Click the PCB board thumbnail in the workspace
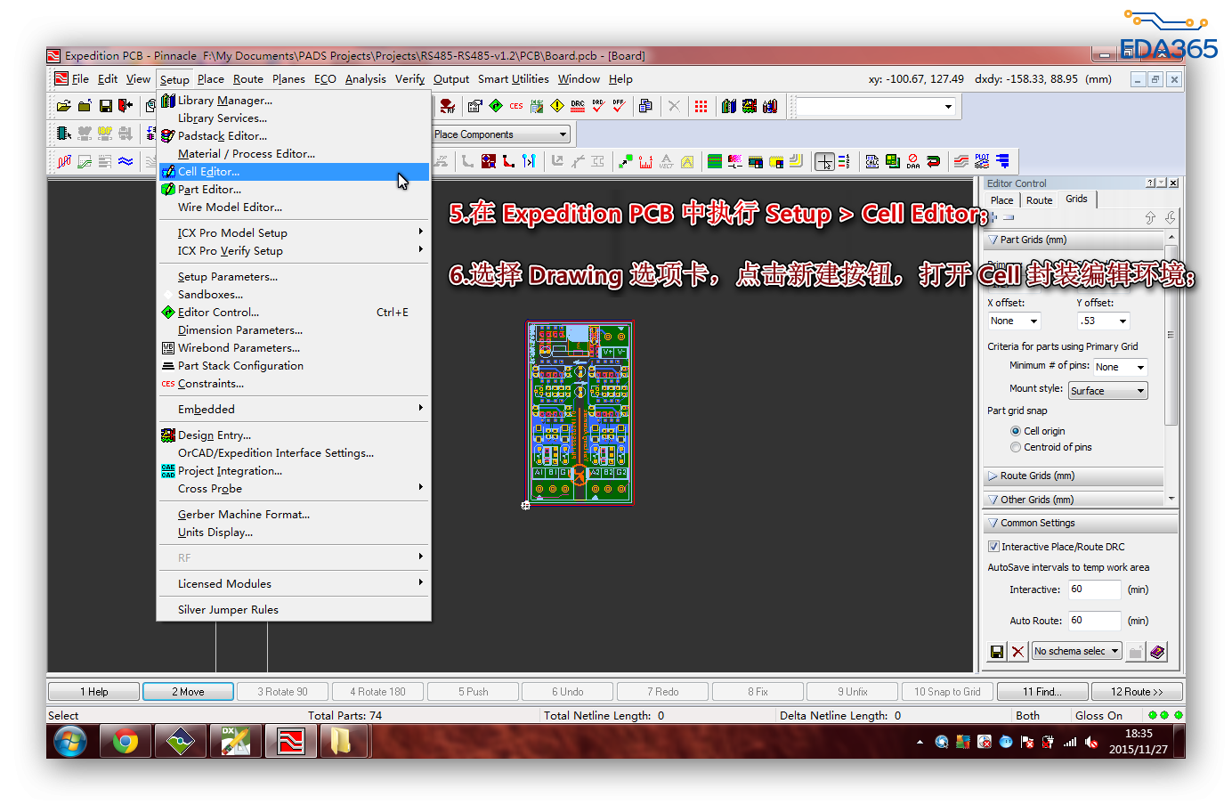Viewport: 1232px width, 805px height. 580,413
